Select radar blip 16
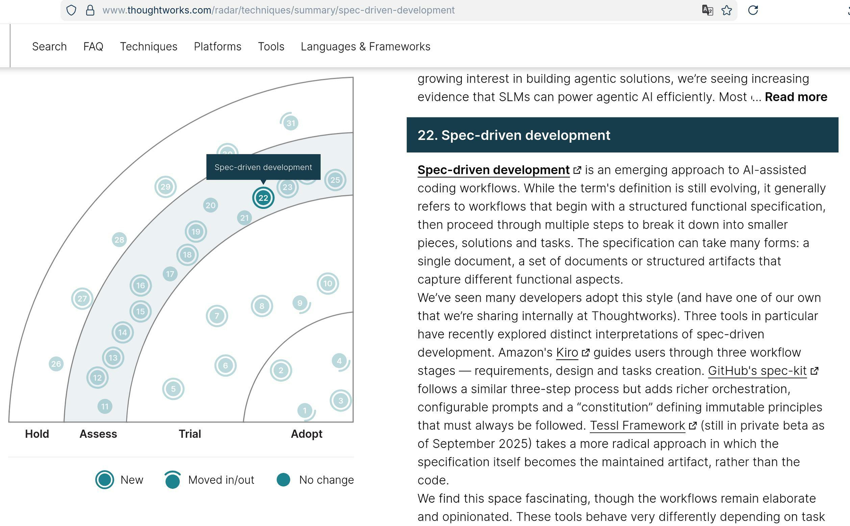Image resolution: width=850 pixels, height=526 pixels. [141, 285]
